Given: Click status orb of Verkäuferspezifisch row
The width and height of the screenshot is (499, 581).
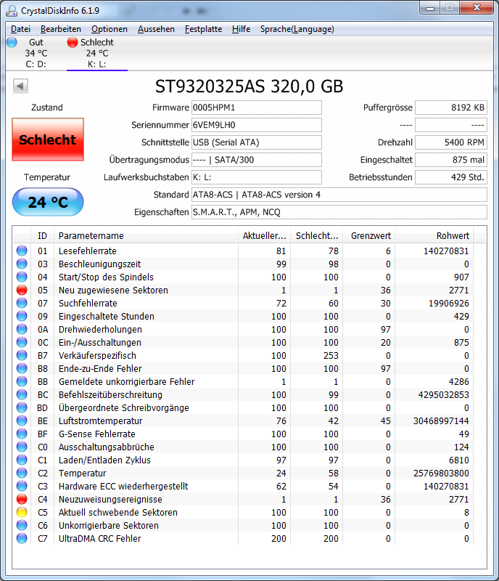Looking at the screenshot, I should [22, 355].
